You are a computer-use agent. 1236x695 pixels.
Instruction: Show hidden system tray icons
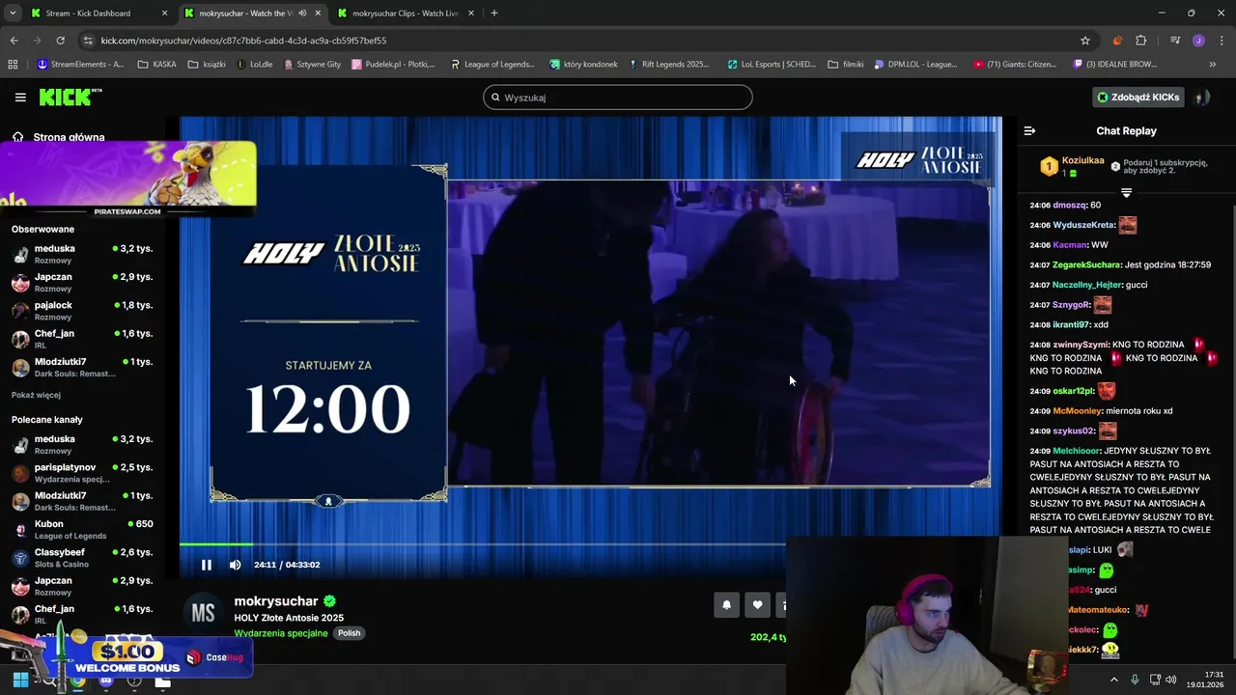pos(1113,680)
